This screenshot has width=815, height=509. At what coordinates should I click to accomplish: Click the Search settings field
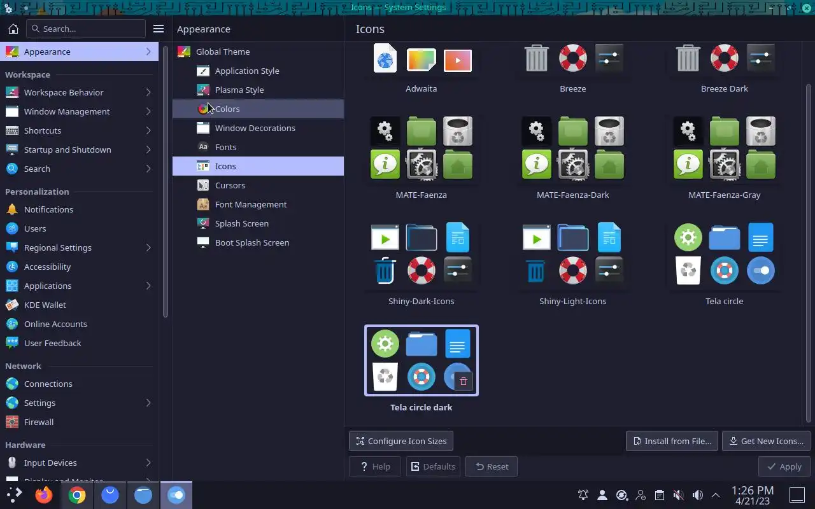click(86, 29)
